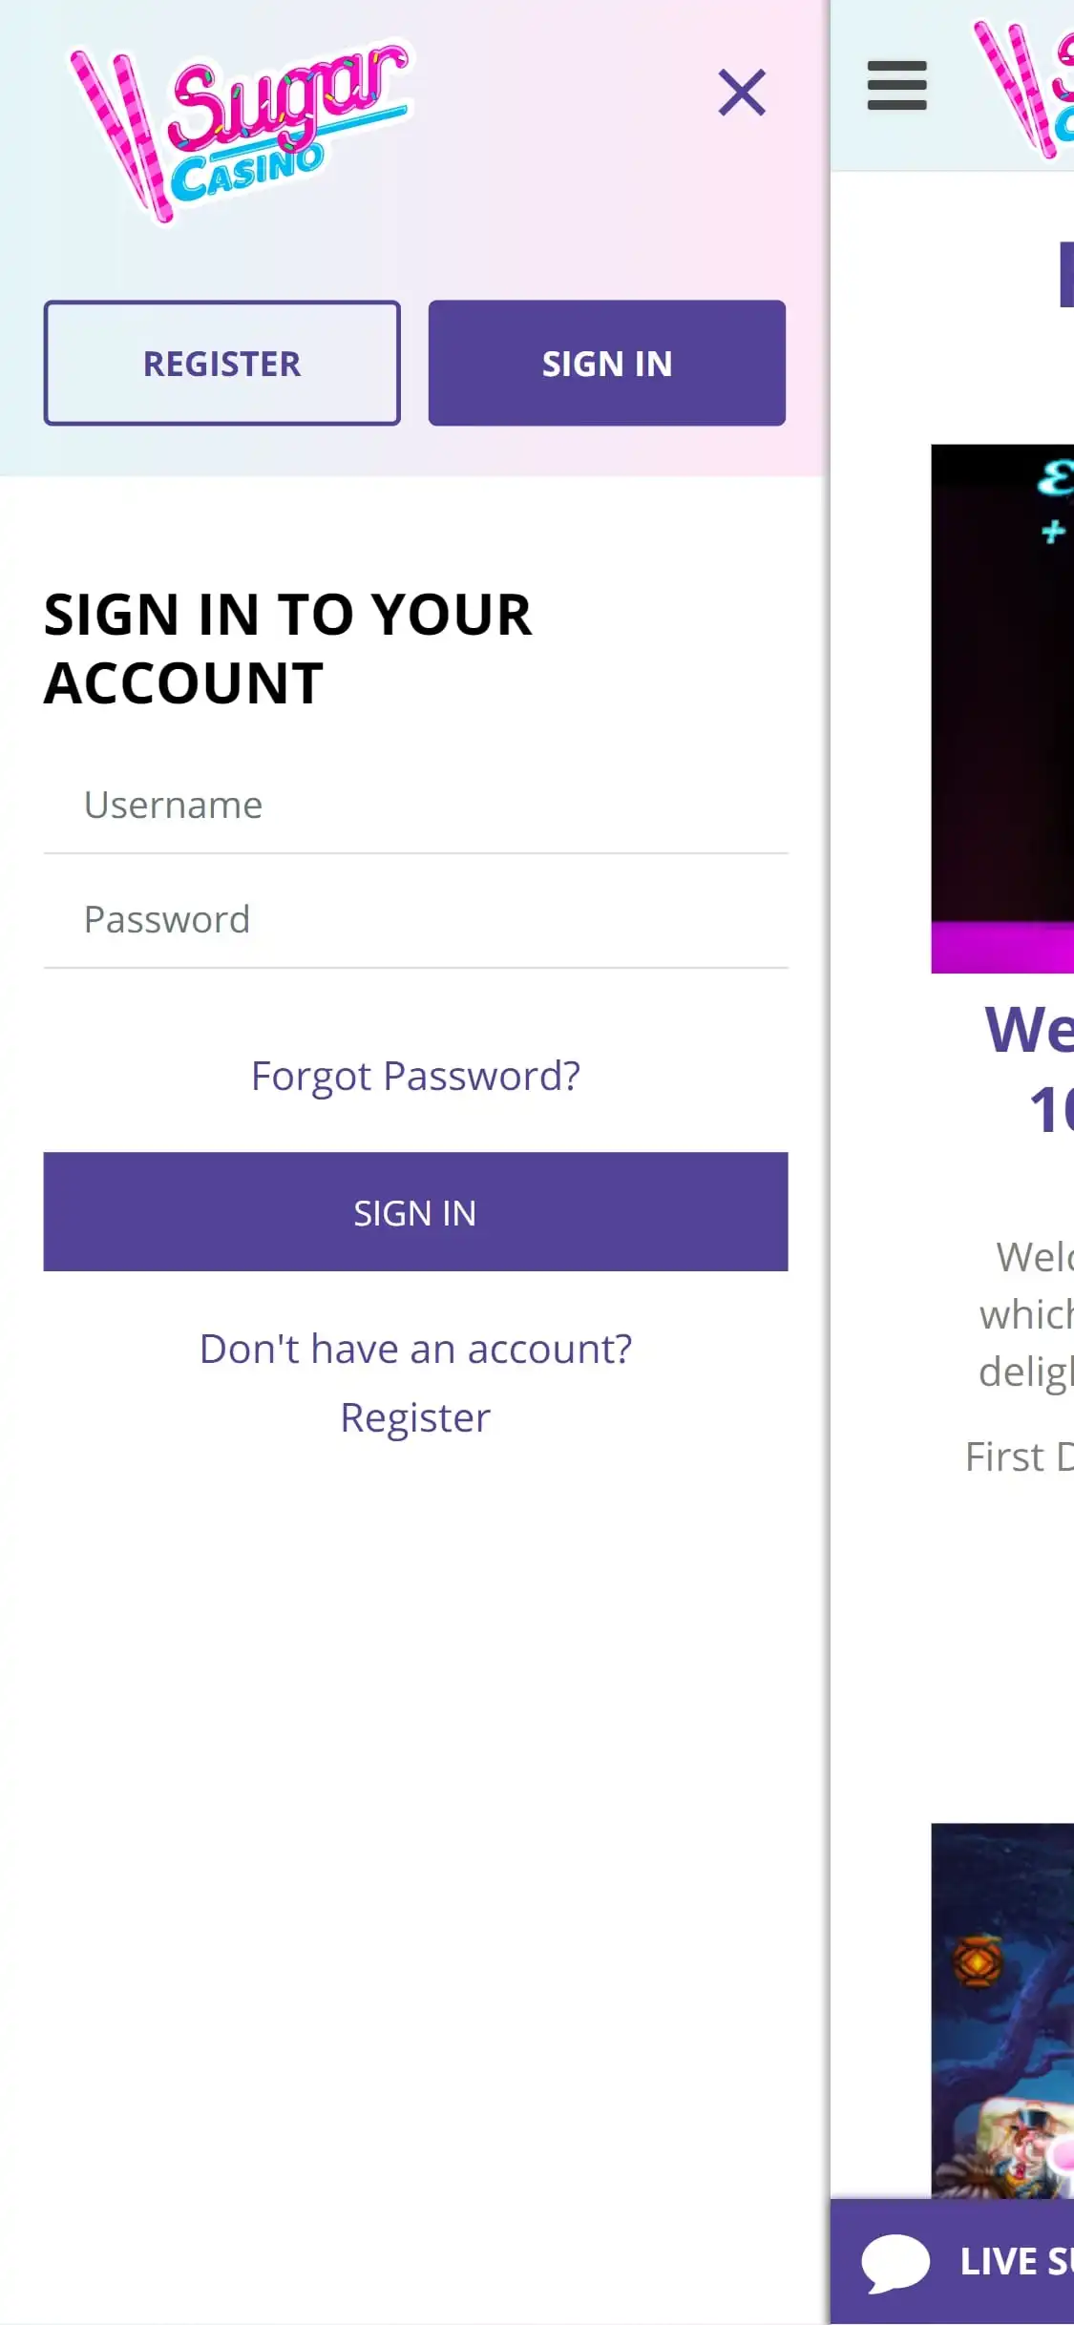
Task: Click the Sugar Casino logo in the sign-in panel
Action: coord(241,132)
